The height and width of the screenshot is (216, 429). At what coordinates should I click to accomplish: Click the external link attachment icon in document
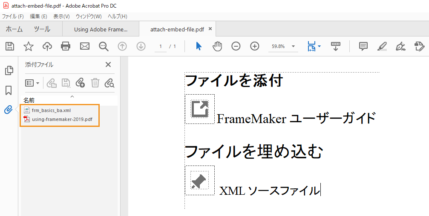(x=199, y=109)
